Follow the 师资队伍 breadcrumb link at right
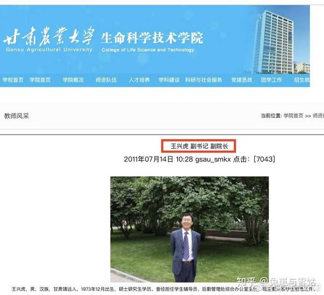This screenshot has height=295, width=324. click(x=318, y=116)
